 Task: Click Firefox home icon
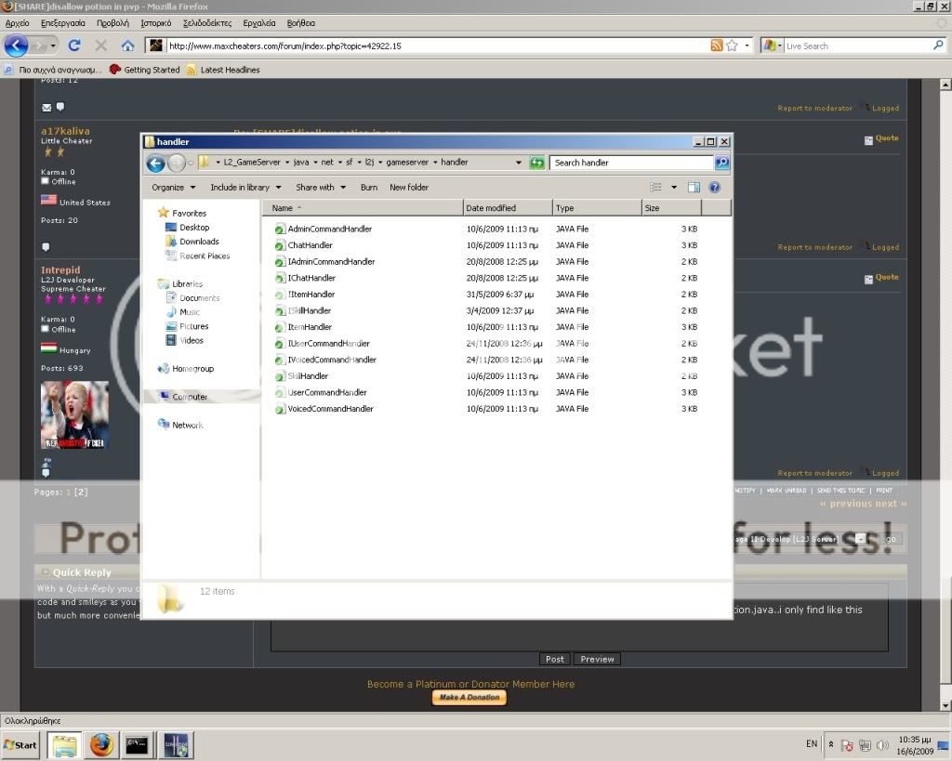coord(127,46)
